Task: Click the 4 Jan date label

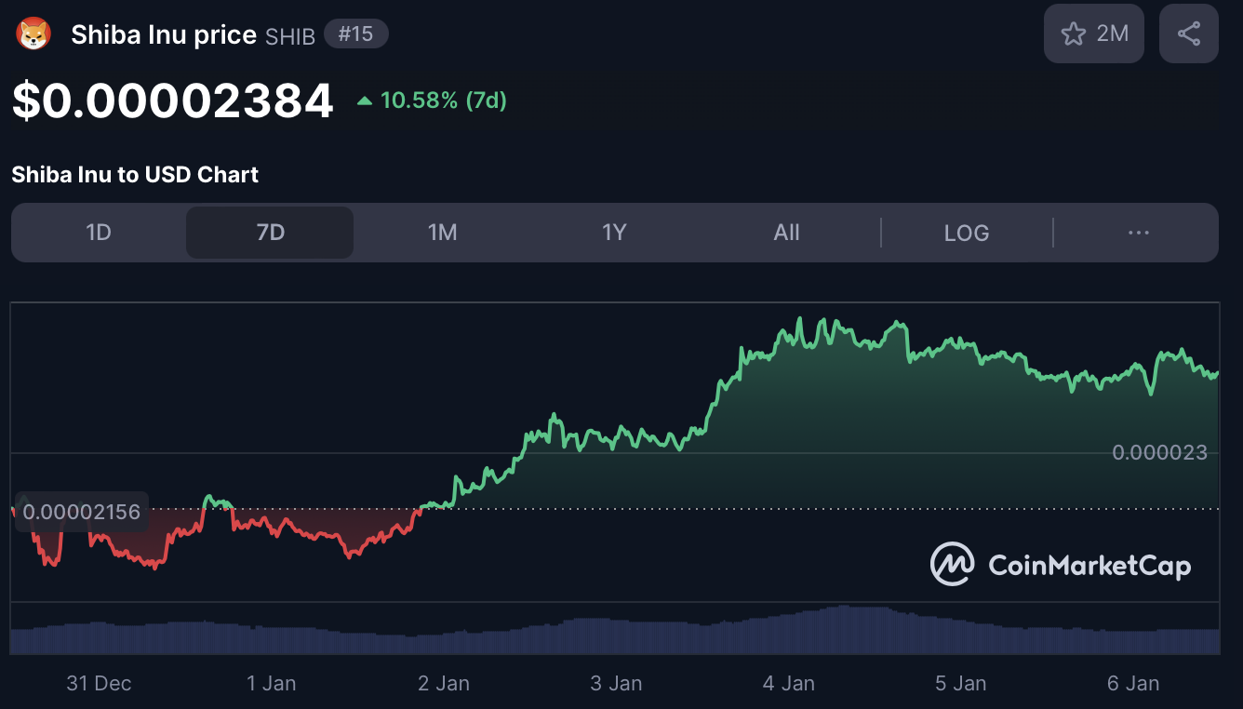Action: (x=788, y=683)
